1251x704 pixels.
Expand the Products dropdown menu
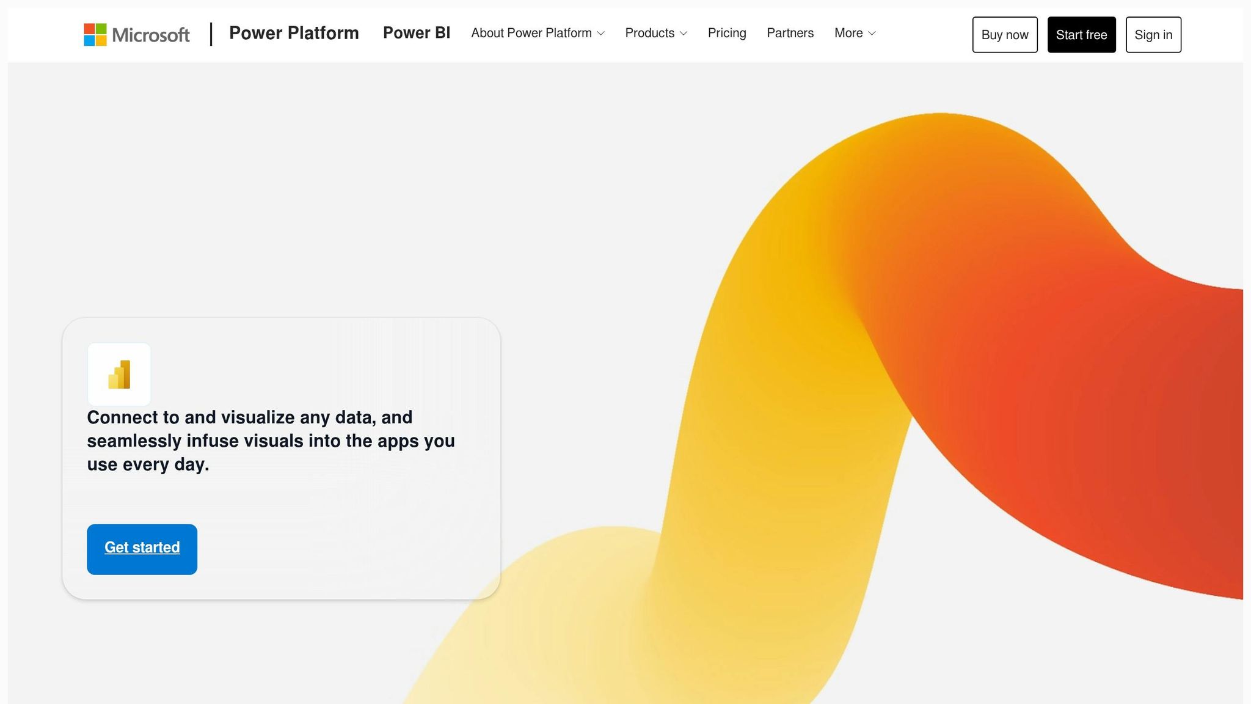coord(656,33)
